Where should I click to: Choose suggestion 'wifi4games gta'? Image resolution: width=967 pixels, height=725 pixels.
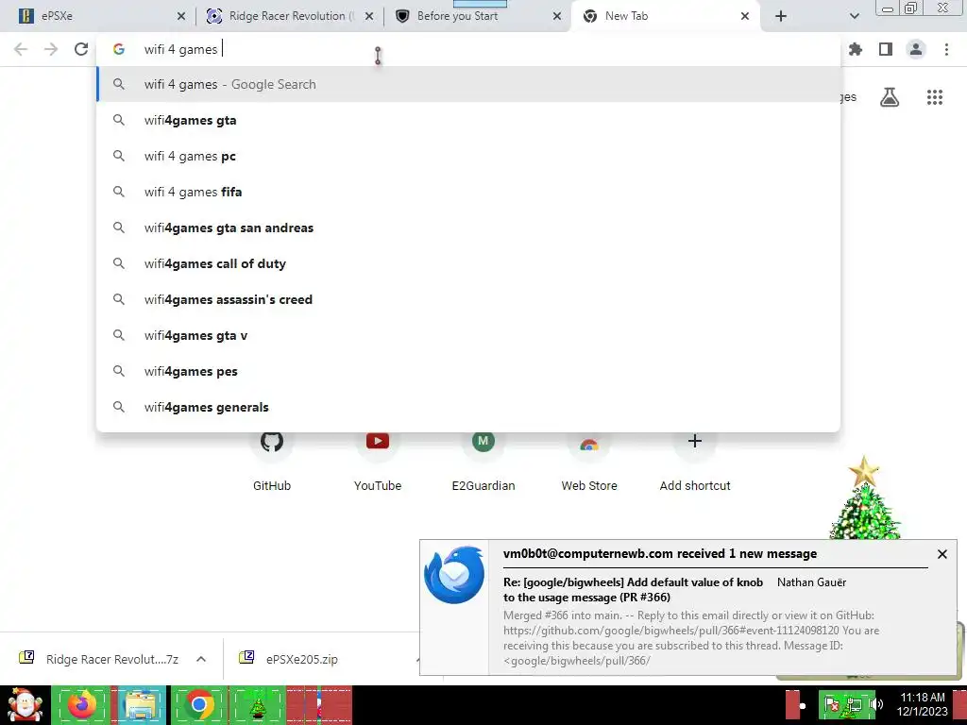468,120
